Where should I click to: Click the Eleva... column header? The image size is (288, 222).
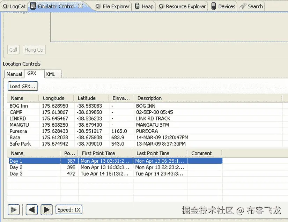(121, 98)
